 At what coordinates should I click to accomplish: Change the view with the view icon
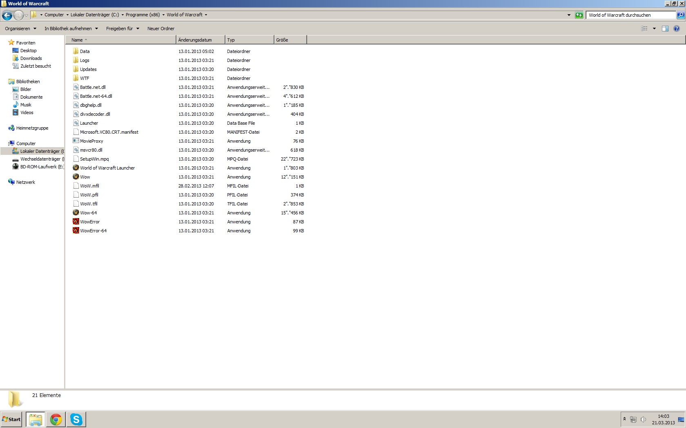click(644, 29)
